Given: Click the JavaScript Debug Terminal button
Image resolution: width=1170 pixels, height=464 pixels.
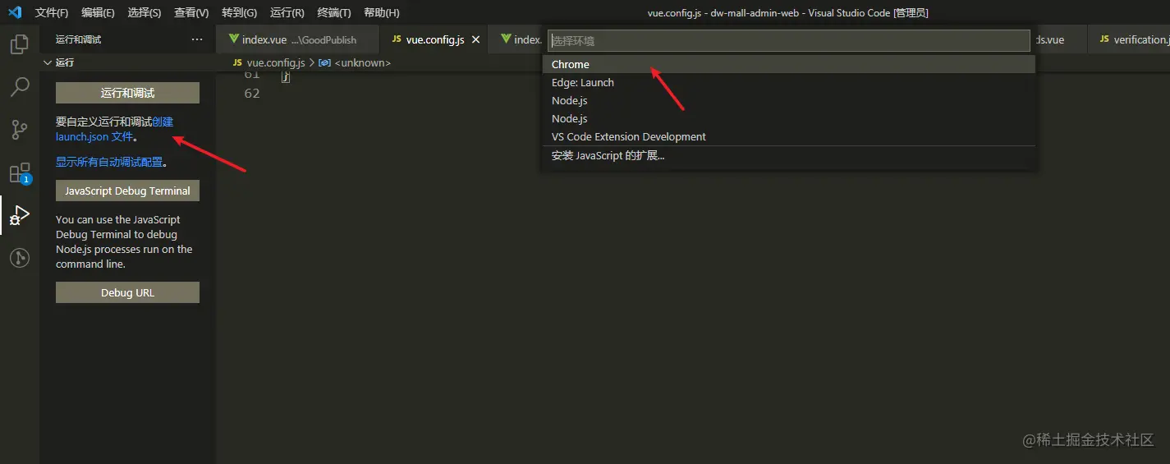Looking at the screenshot, I should click(127, 191).
